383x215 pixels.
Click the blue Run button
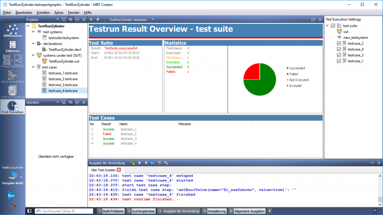[11, 195]
